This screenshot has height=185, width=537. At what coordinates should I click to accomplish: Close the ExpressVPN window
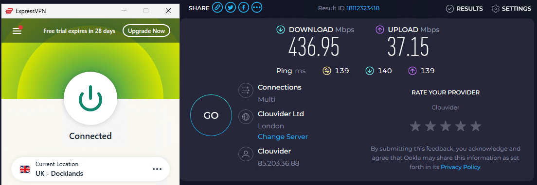[168, 11]
